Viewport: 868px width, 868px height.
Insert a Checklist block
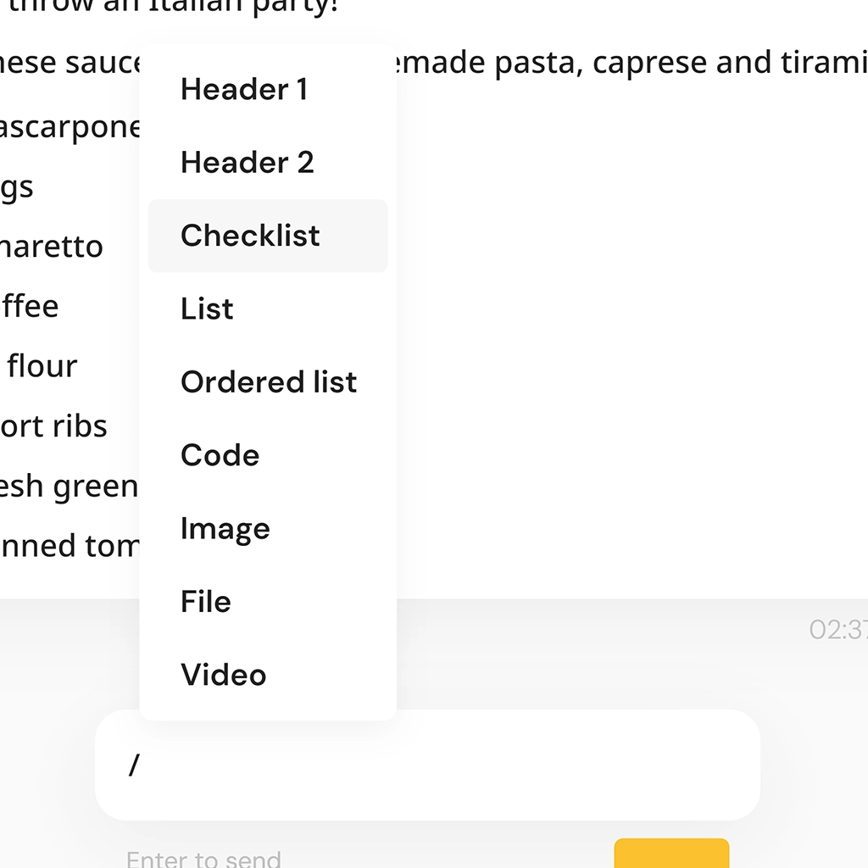(250, 236)
